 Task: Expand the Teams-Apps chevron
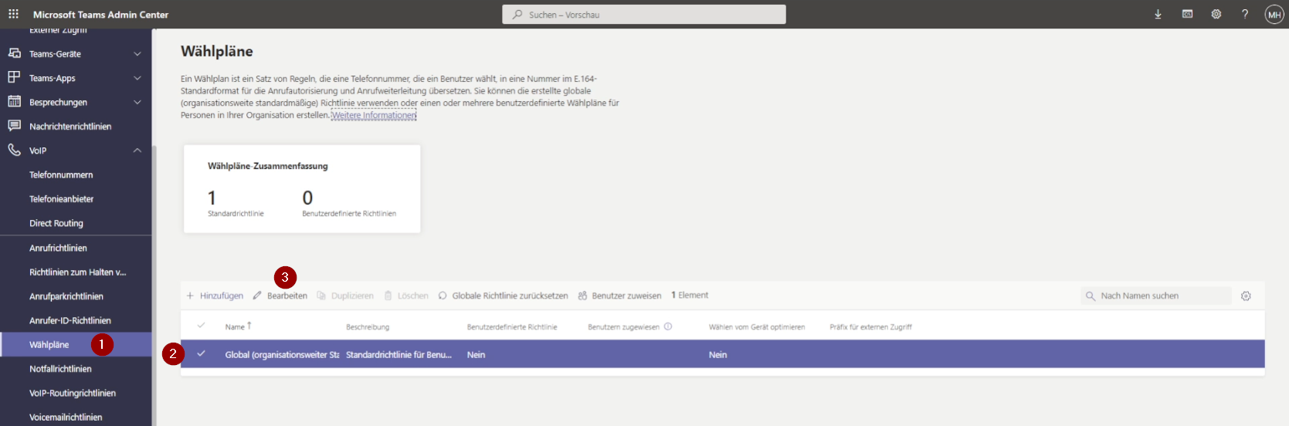[137, 78]
